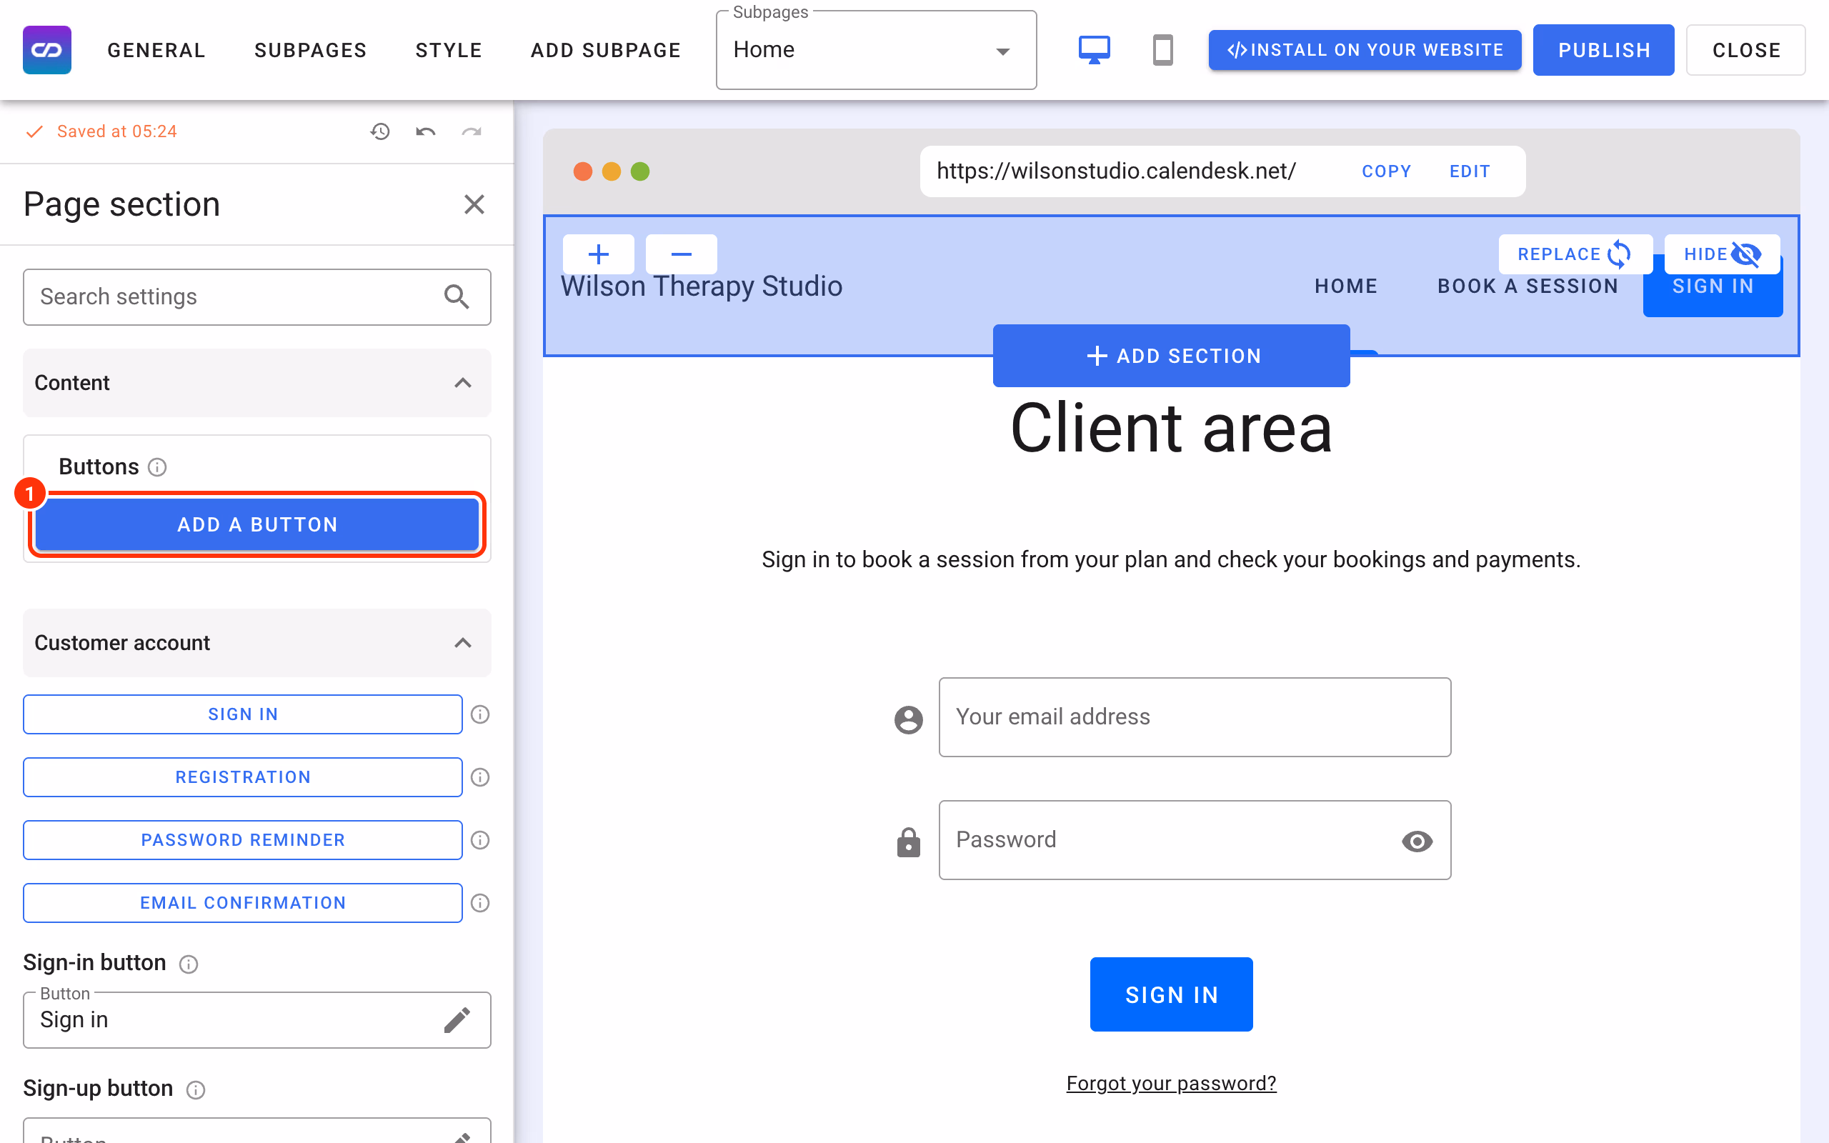Click Add a Button
The image size is (1829, 1143).
click(257, 524)
